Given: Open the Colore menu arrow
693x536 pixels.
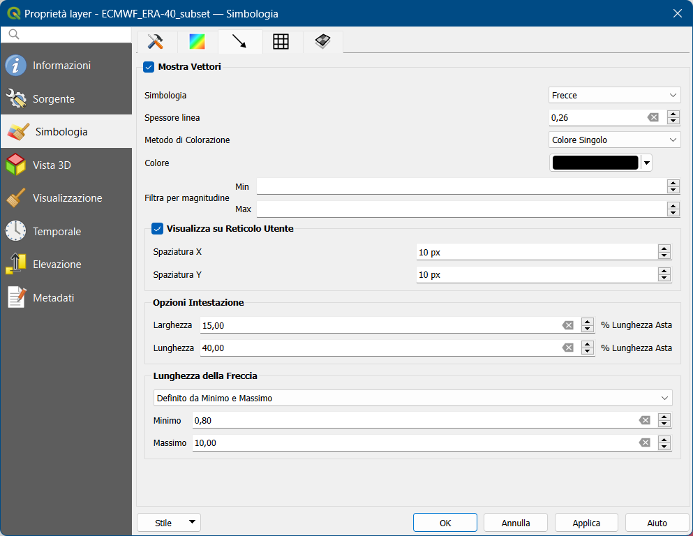Looking at the screenshot, I should (647, 163).
